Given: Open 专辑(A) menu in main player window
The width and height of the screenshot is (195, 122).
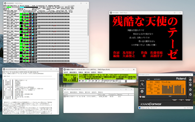Looking at the screenshot, I should (x=81, y=72).
